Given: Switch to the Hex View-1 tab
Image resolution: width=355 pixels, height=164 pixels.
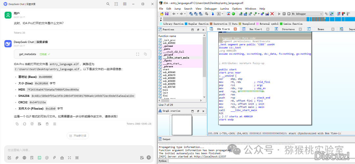Looking at the screenshot, I should [x=255, y=29].
